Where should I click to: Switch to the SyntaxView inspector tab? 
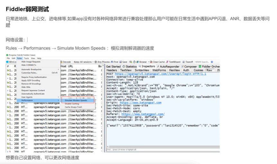(142, 70)
